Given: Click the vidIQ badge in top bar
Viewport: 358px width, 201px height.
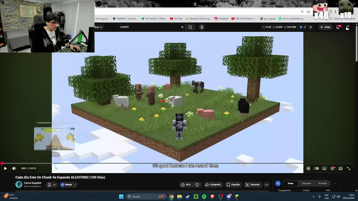Looking at the screenshot, I should click(x=301, y=27).
